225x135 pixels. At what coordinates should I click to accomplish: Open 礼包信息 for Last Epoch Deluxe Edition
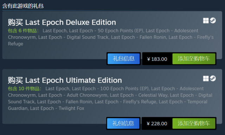click(123, 59)
